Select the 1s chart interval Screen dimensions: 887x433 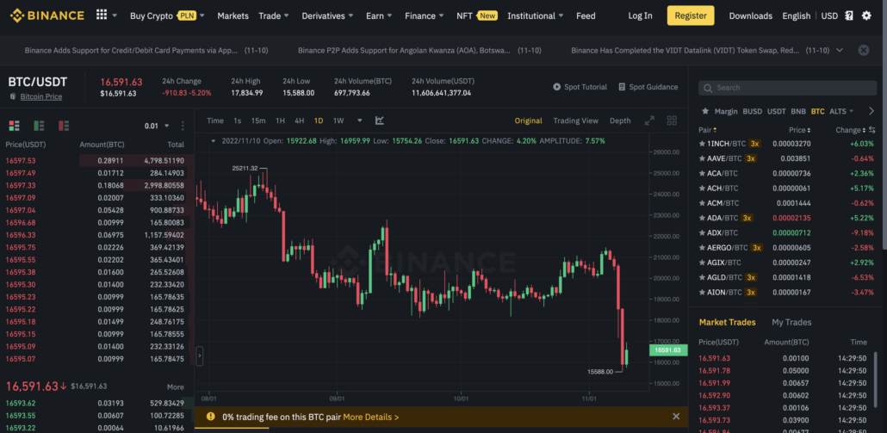click(238, 121)
